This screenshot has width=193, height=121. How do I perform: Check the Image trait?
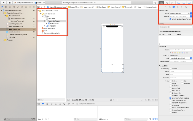point(170,83)
